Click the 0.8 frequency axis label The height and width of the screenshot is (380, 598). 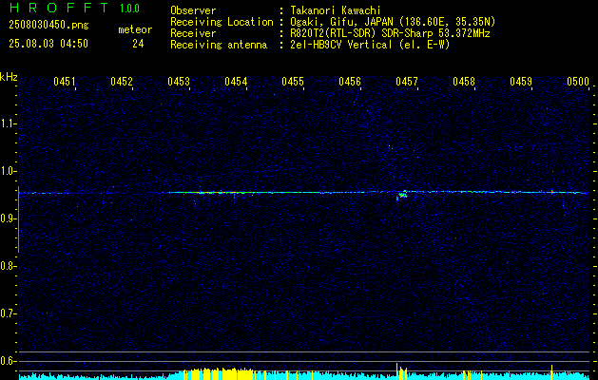[x=8, y=266]
